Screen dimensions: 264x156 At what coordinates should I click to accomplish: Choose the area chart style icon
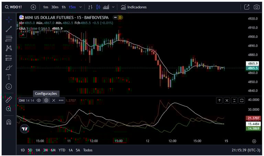[106, 7]
